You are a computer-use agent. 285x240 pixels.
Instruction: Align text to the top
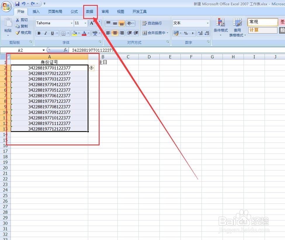click(108, 23)
